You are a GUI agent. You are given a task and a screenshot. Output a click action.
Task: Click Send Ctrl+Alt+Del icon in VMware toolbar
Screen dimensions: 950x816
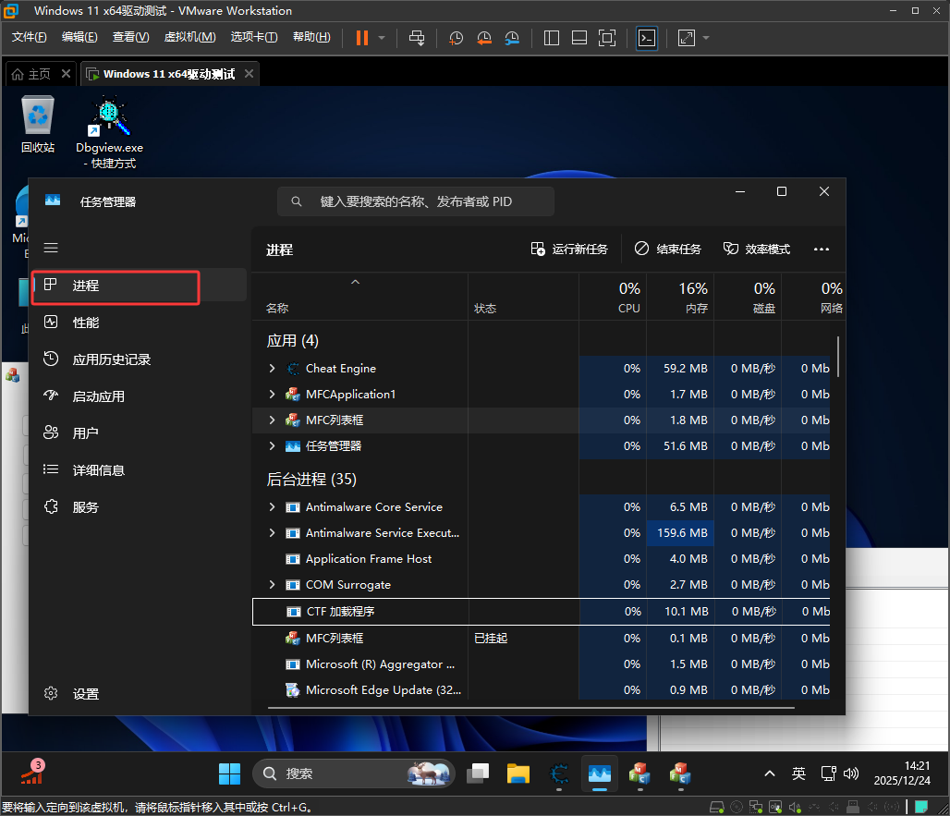point(417,38)
